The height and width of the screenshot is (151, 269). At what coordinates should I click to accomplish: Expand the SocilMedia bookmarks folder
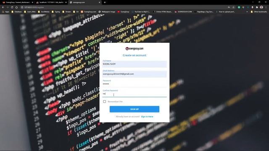(44, 12)
